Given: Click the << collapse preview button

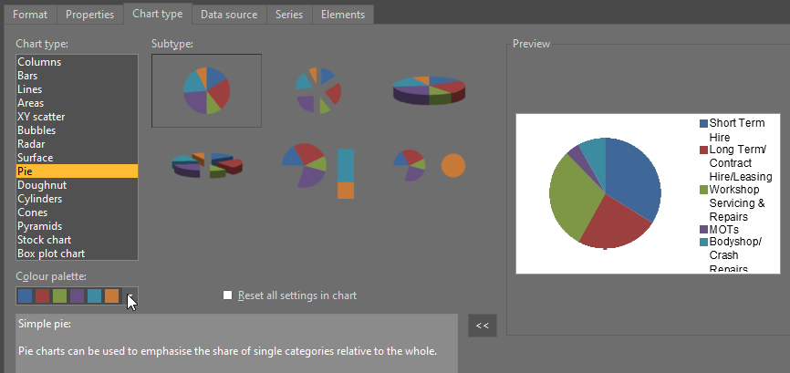Looking at the screenshot, I should tap(482, 326).
